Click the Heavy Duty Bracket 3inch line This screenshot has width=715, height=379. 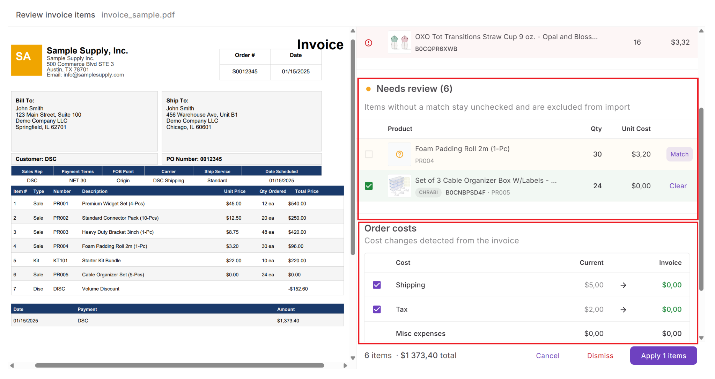click(x=177, y=232)
